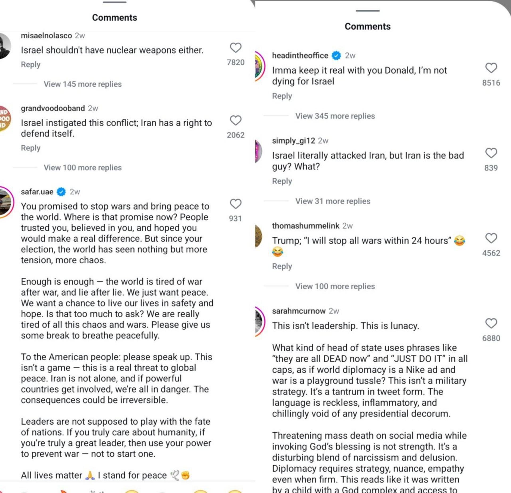The height and width of the screenshot is (493, 511).
Task: Open sarahmcurnow's profile picture
Action: tap(259, 321)
